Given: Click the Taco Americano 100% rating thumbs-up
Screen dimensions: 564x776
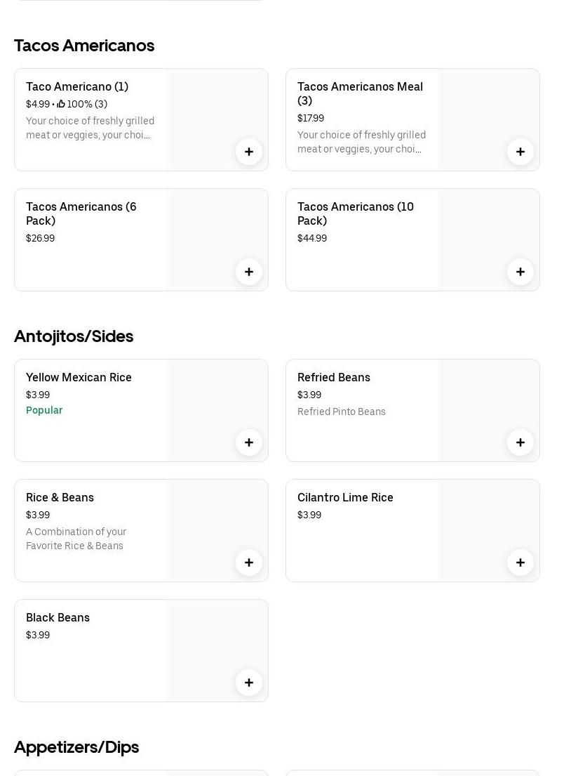Looking at the screenshot, I should [x=61, y=104].
